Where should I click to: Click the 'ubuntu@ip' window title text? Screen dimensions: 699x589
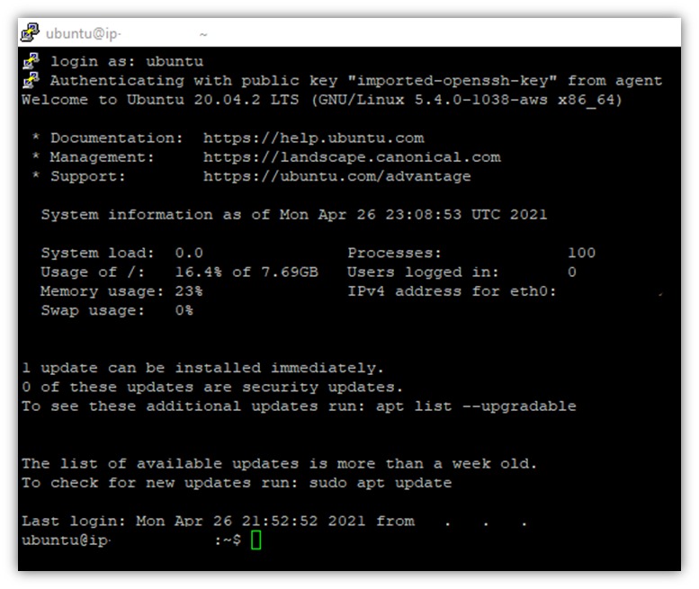84,34
